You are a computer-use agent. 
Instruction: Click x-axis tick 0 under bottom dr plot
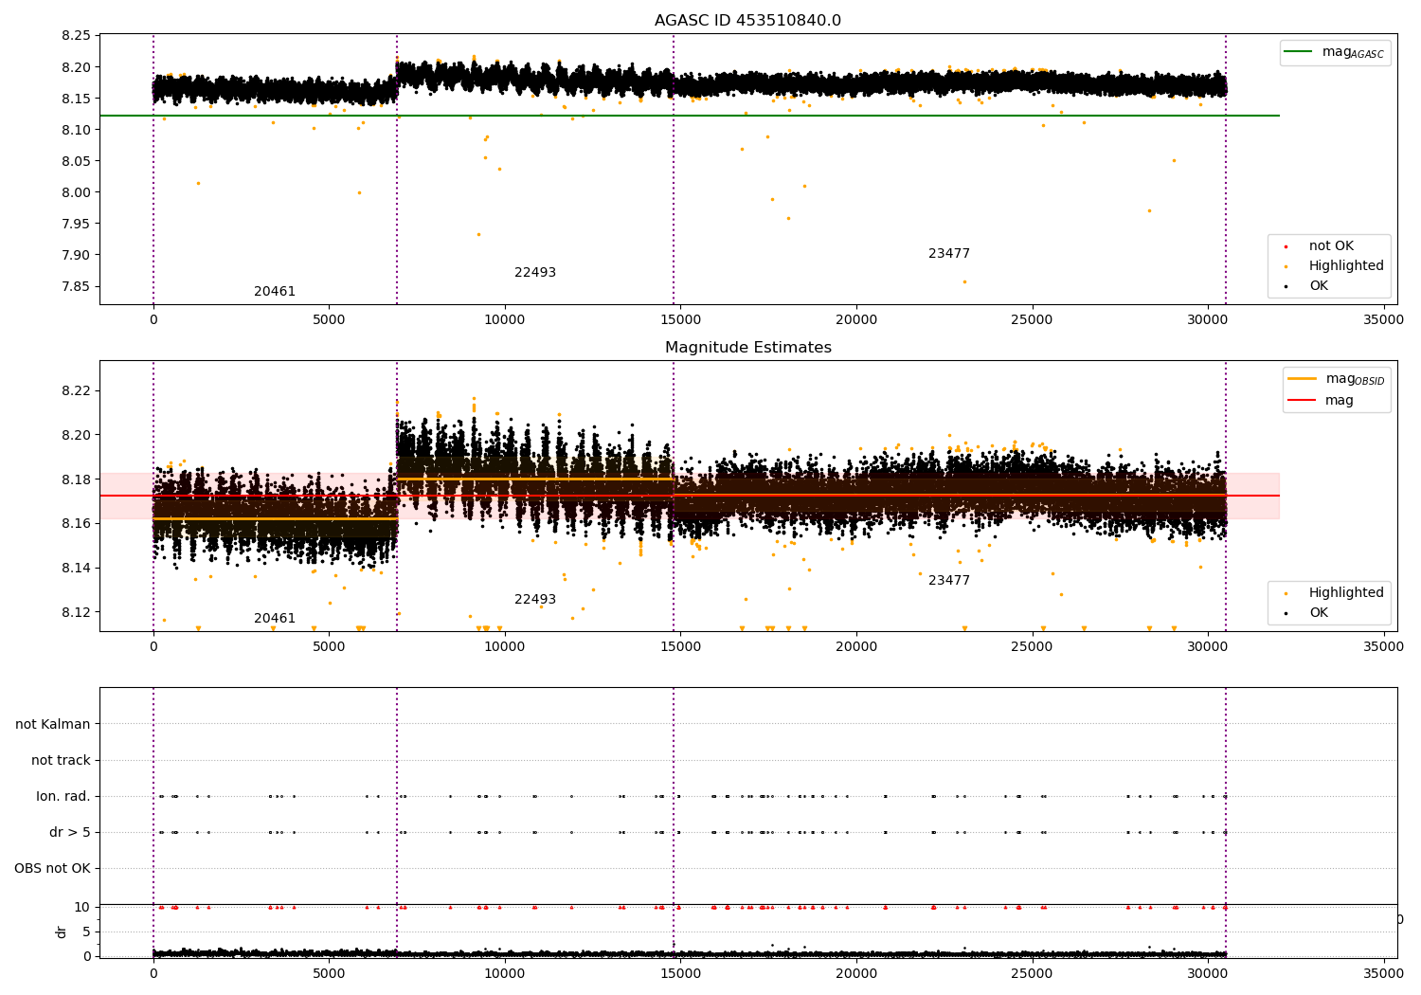pos(153,972)
